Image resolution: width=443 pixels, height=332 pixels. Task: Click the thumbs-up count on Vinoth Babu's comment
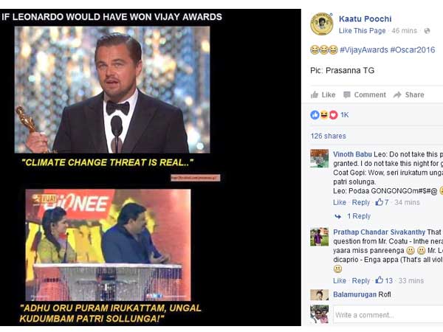[382, 202]
